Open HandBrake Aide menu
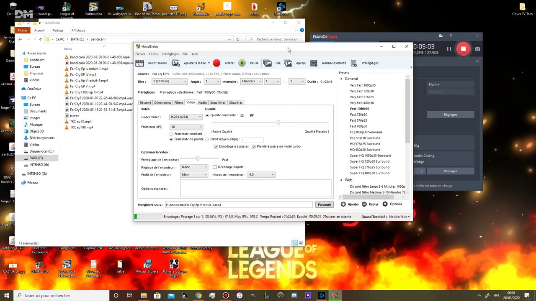The image size is (536, 301). [x=195, y=54]
